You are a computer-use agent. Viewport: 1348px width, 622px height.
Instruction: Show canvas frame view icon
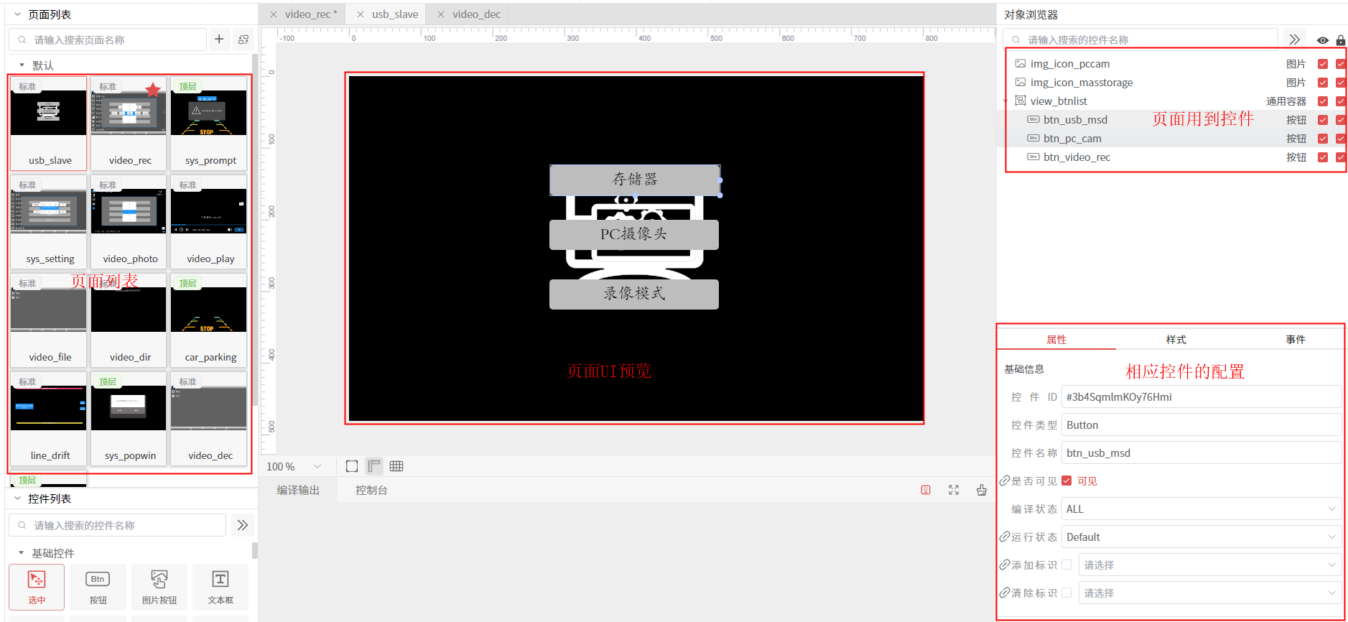coord(352,466)
